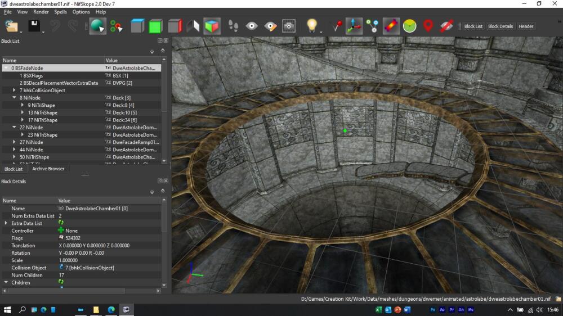The image size is (563, 316).
Task: Toggle the crossed-out red eye hidden icon
Action: coord(446,26)
